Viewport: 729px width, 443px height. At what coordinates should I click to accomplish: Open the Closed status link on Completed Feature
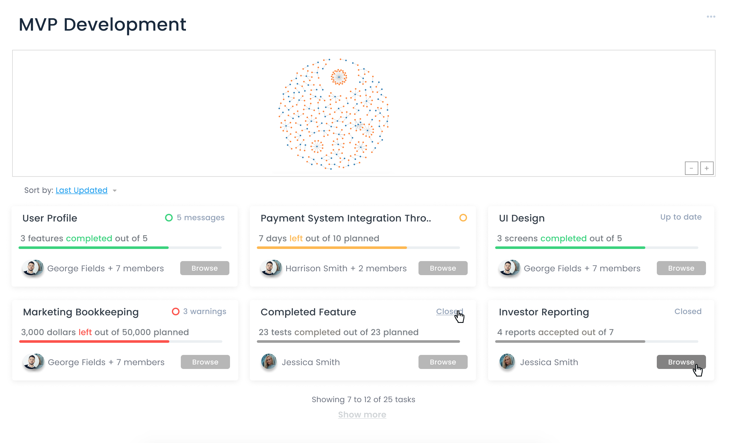(449, 312)
